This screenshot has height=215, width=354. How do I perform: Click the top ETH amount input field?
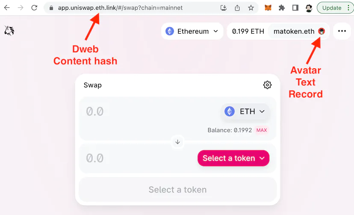[x=149, y=112]
